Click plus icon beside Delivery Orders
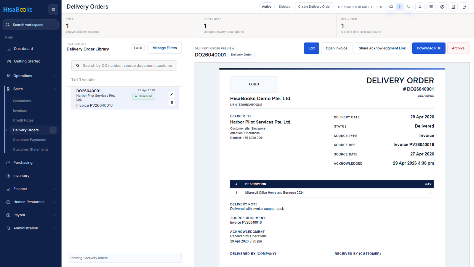 coord(53,130)
